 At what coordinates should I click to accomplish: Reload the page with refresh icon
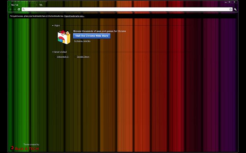pyautogui.click(x=19, y=9)
